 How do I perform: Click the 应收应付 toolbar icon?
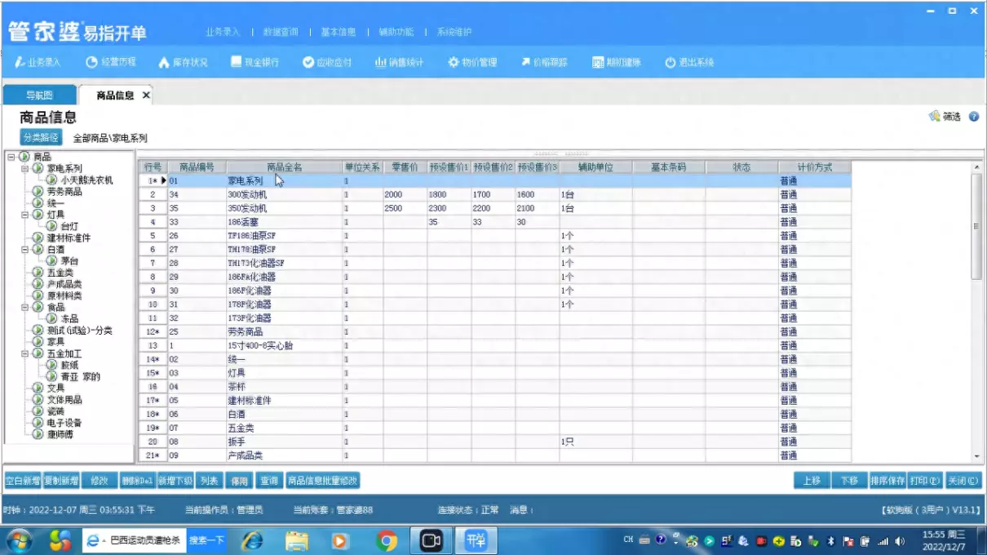[x=327, y=60]
